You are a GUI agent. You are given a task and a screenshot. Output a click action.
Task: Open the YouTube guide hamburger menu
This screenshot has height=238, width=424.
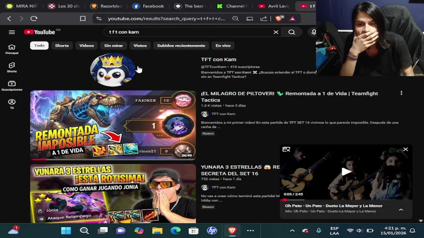(x=12, y=32)
